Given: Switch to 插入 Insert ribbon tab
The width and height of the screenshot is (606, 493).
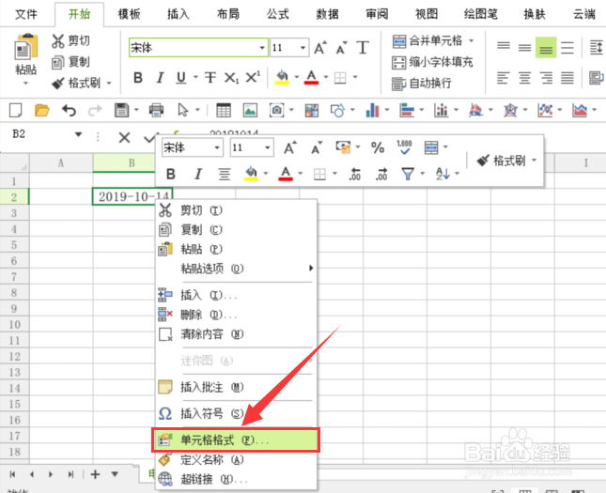Looking at the screenshot, I should 179,14.
